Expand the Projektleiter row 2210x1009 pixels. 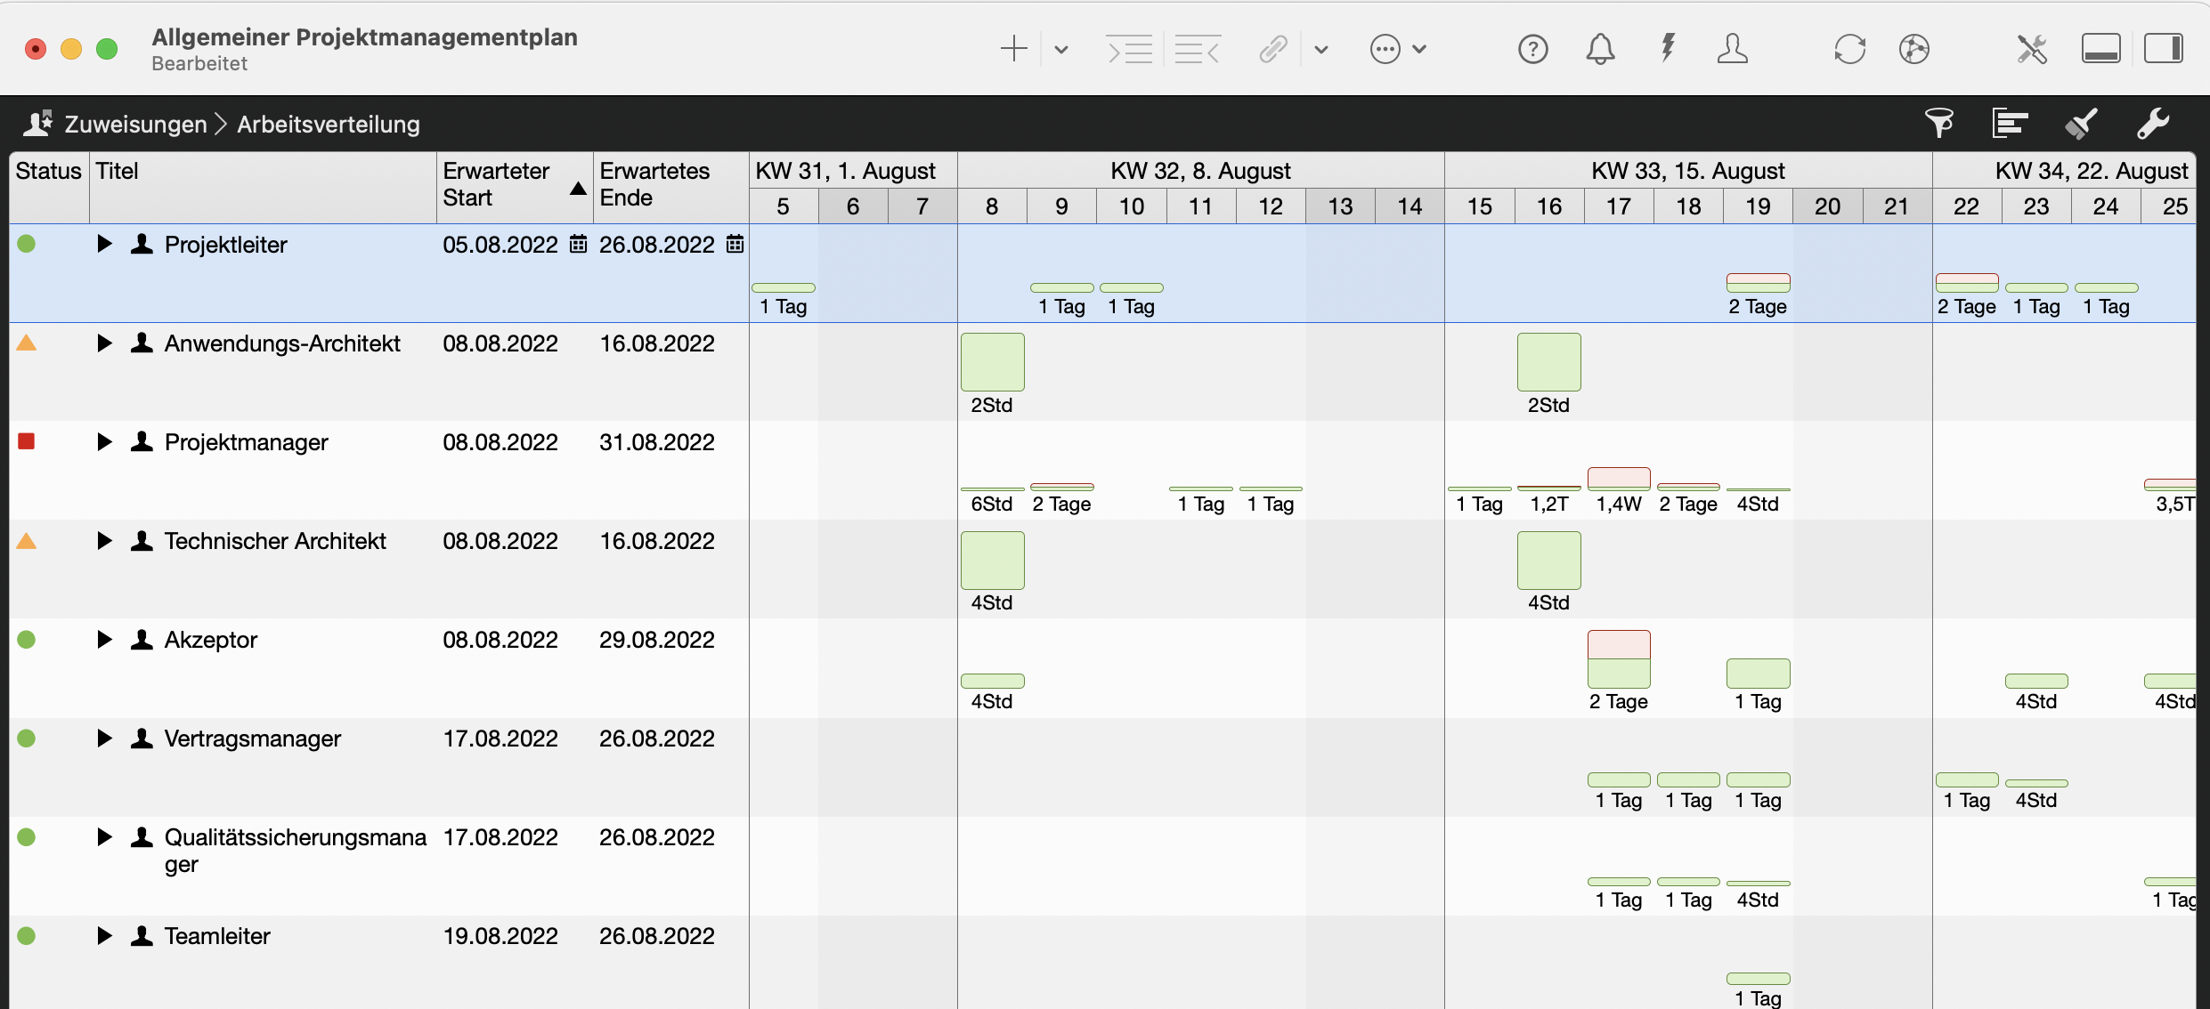[104, 244]
